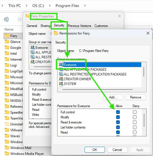Click the Share icon in Explorer toolbar
Screen dimensions: 153x156
[x=20, y=19]
